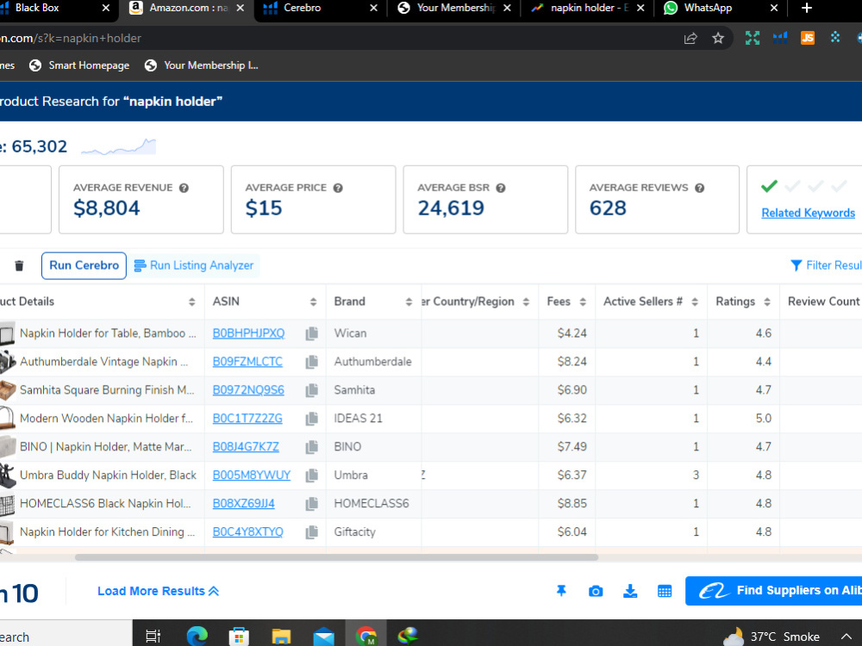Click Load More Results link
The height and width of the screenshot is (646, 862).
[159, 592]
